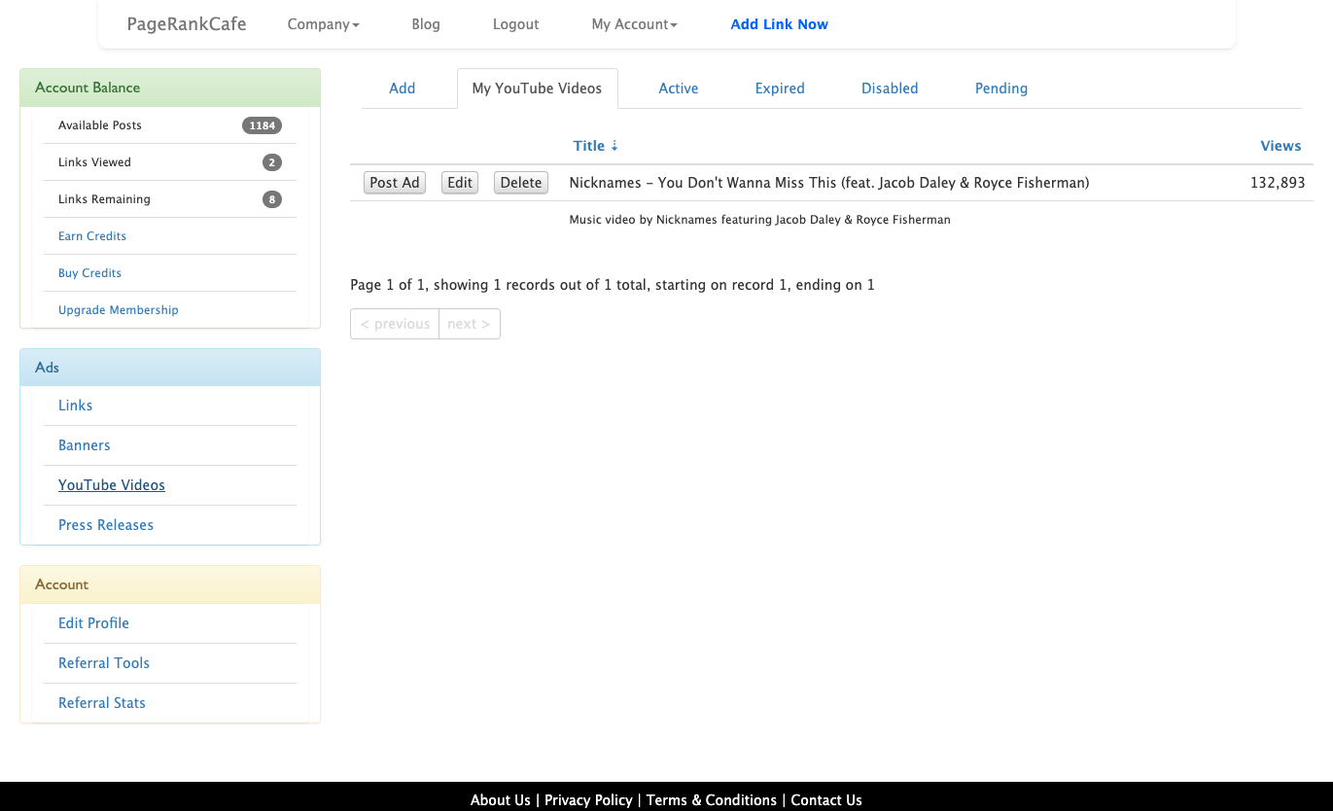Click the next page button
This screenshot has width=1333, height=811.
click(x=469, y=324)
